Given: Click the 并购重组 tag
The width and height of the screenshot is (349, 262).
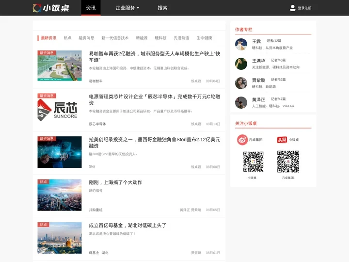Looking at the screenshot, I should point(95,210).
